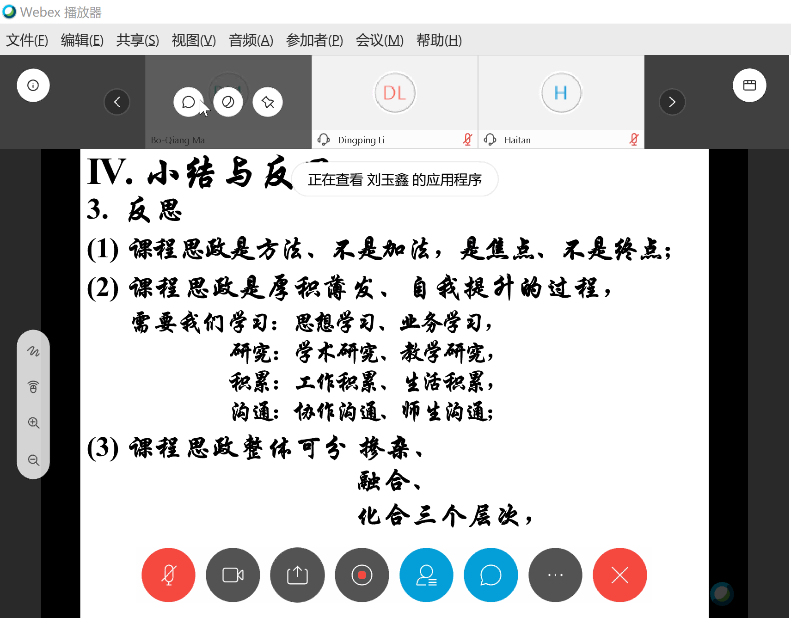Click the meeting info icon
This screenshot has width=791, height=618.
coord(33,86)
